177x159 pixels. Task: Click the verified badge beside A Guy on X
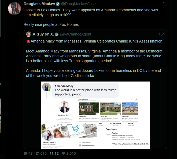(57, 34)
